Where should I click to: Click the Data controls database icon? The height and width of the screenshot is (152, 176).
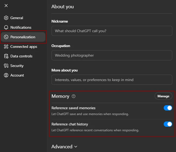(x=6, y=56)
